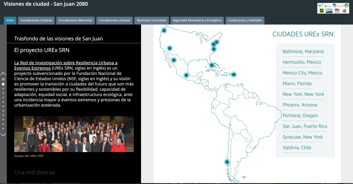Click the Forest Service shield logo
The image size is (353, 184).
coord(321,11)
